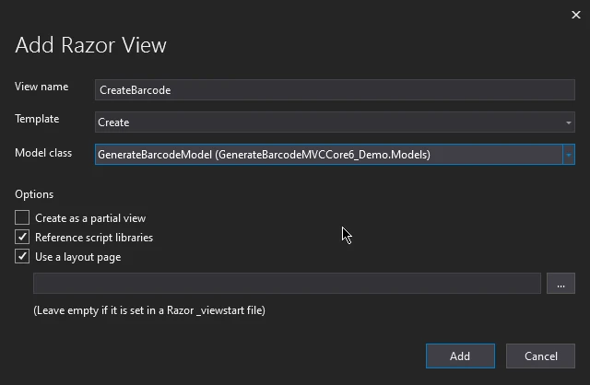Image resolution: width=590 pixels, height=385 pixels.
Task: Click the Use a layout page label text
Action: pos(77,257)
